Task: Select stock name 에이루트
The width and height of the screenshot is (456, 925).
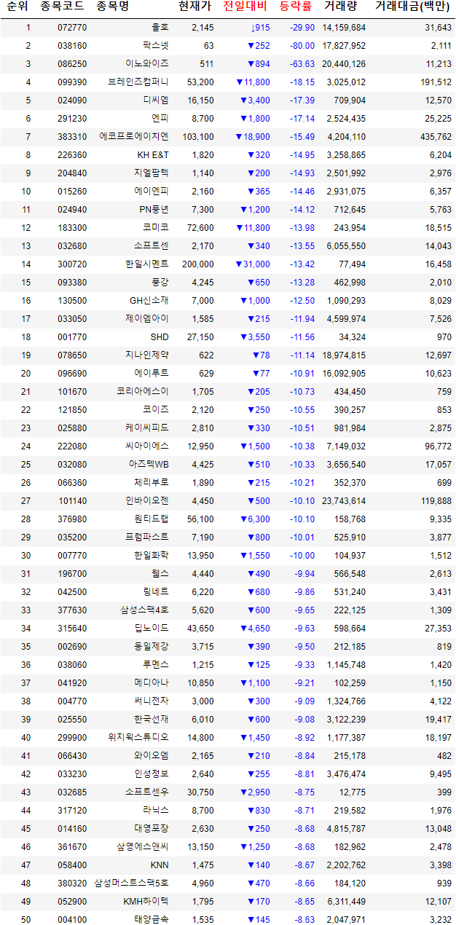Action: 152,374
